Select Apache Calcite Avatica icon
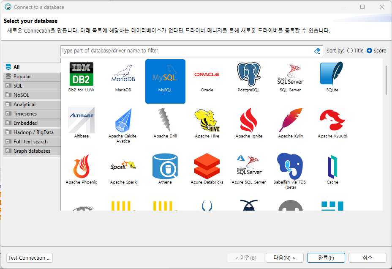Screen dimensions: 392x269 tap(123, 121)
